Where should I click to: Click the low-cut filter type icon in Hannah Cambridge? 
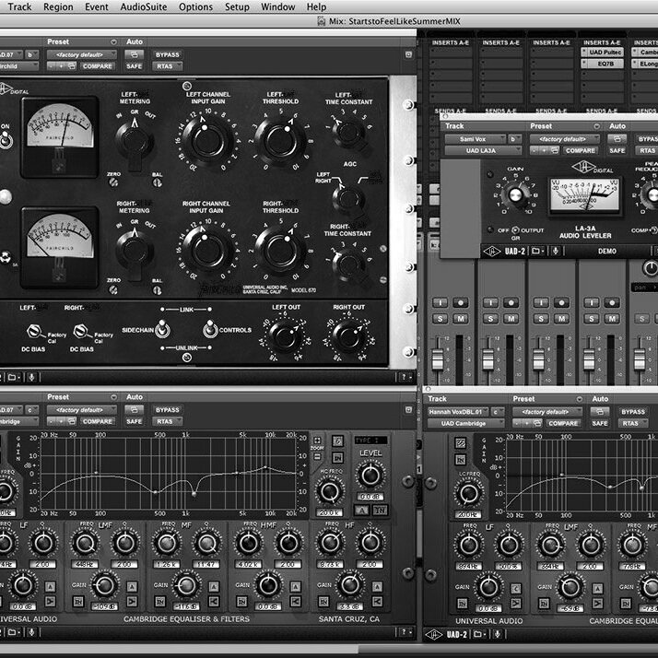click(461, 443)
